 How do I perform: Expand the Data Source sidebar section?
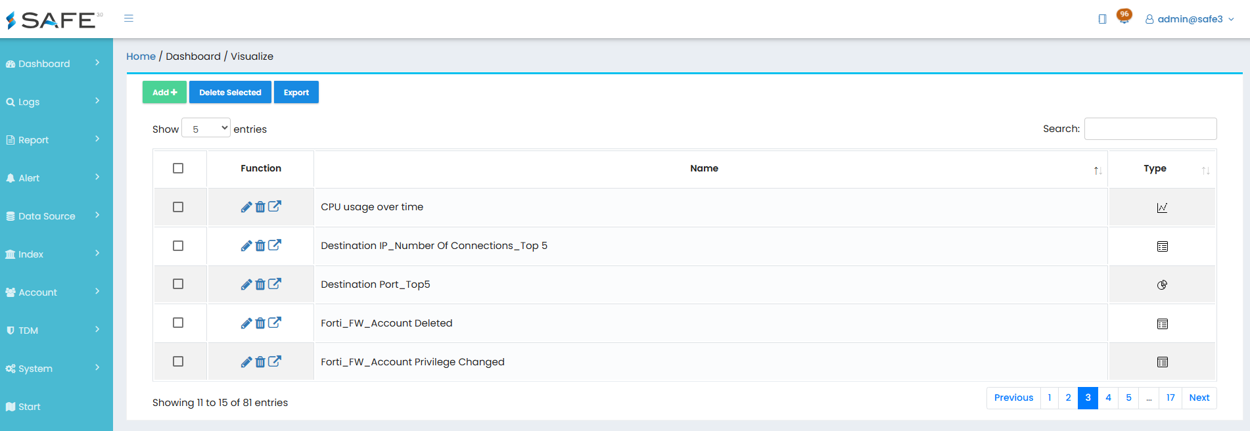(53, 216)
